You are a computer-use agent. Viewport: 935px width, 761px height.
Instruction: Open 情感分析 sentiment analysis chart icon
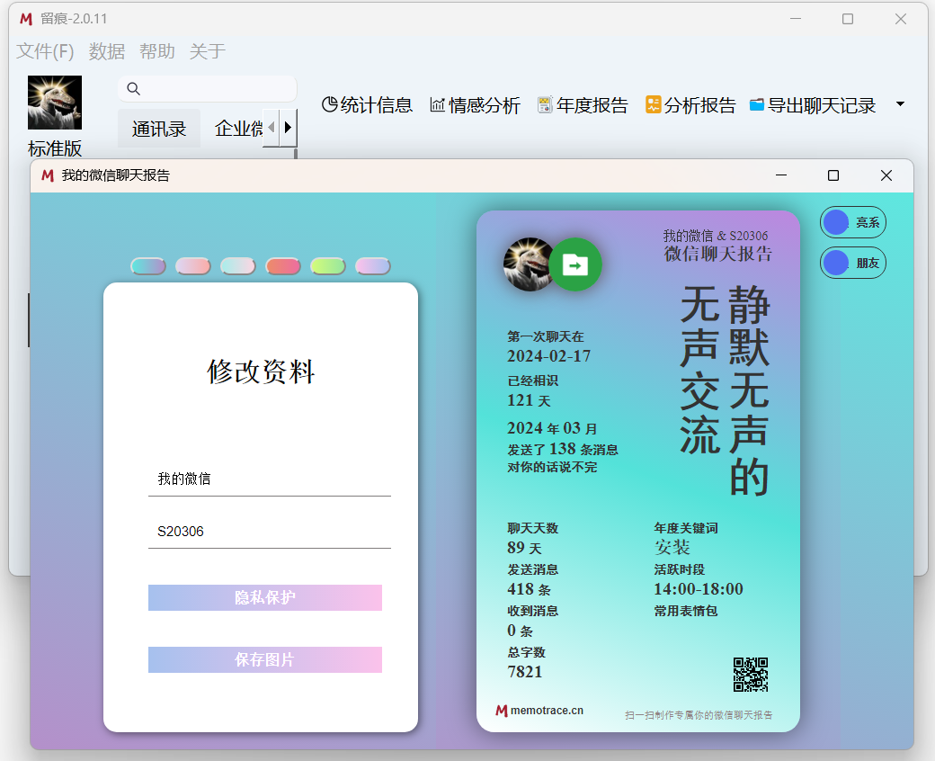[x=438, y=105]
